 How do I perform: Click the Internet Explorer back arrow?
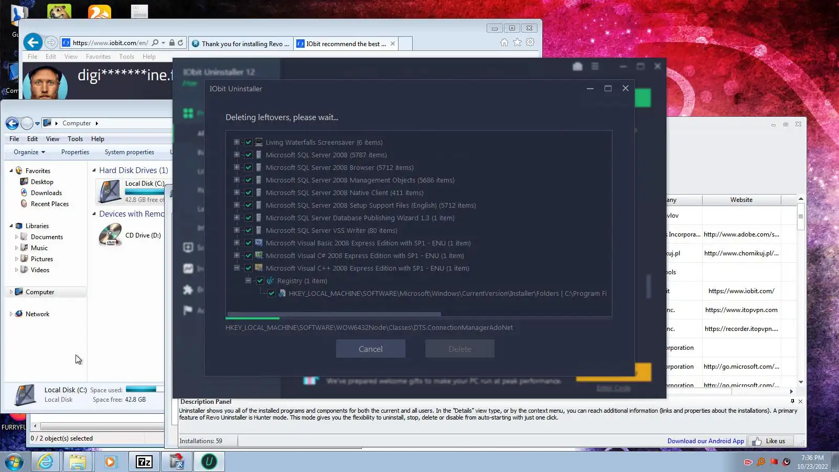point(33,42)
